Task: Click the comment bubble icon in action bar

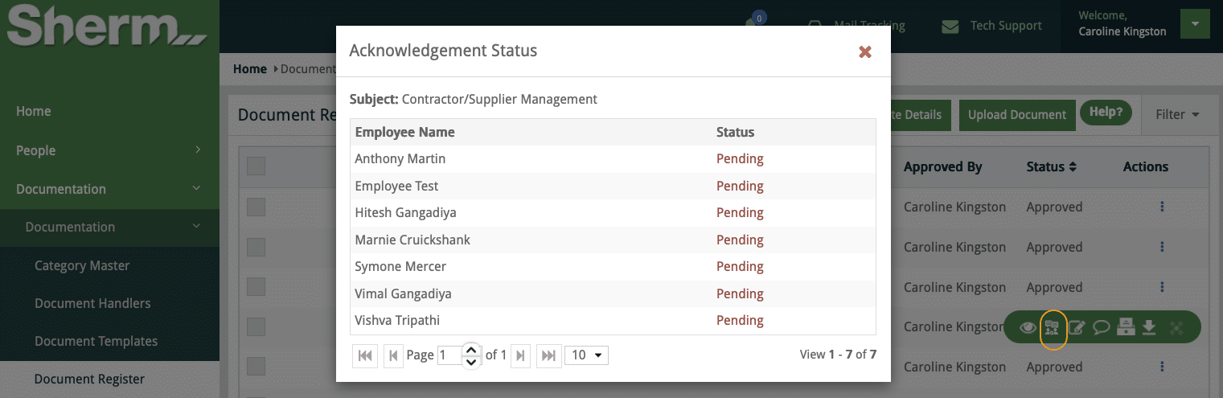Action: tap(1102, 327)
